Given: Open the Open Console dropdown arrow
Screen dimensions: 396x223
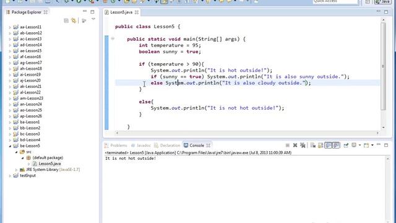Looking at the screenshot, I should pyautogui.click(x=372, y=146).
